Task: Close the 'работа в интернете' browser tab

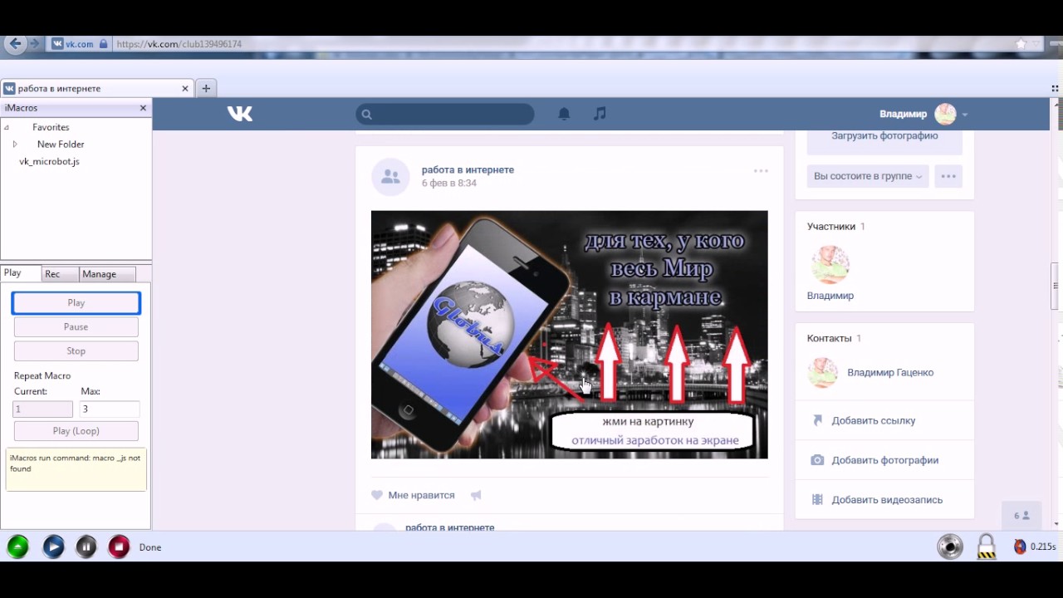Action: (x=185, y=88)
